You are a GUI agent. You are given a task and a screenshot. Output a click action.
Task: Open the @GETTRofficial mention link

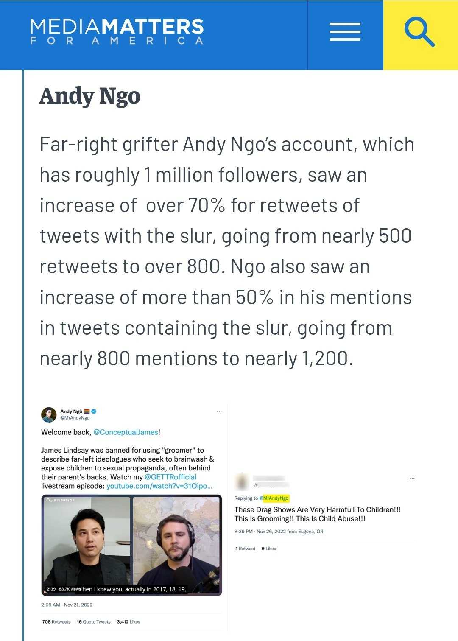[170, 477]
